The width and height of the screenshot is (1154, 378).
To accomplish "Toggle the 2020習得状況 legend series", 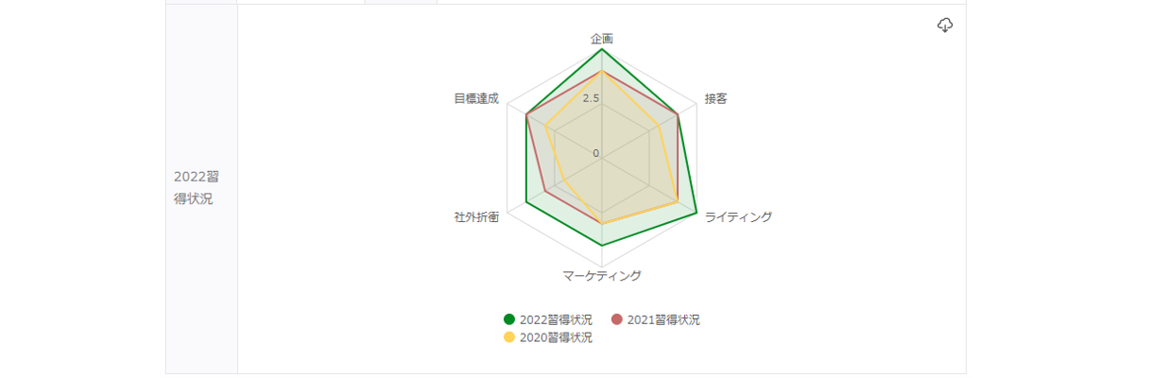I will [x=549, y=337].
